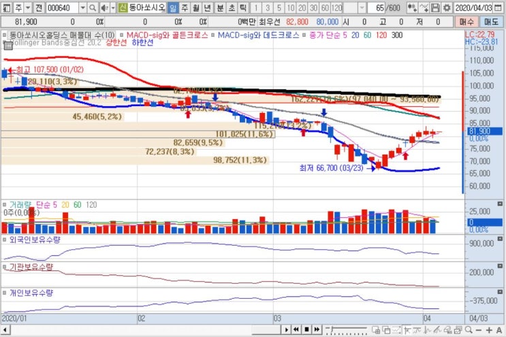Click the green 신 badge icon
This screenshot has width=506, height=337.
123,7
